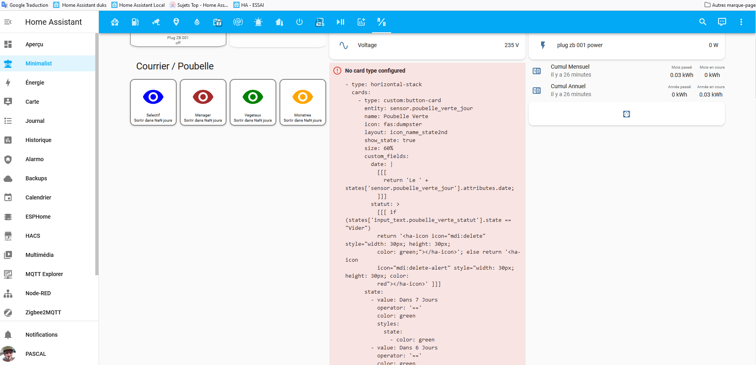Click the Voltage sensor row

tap(427, 45)
